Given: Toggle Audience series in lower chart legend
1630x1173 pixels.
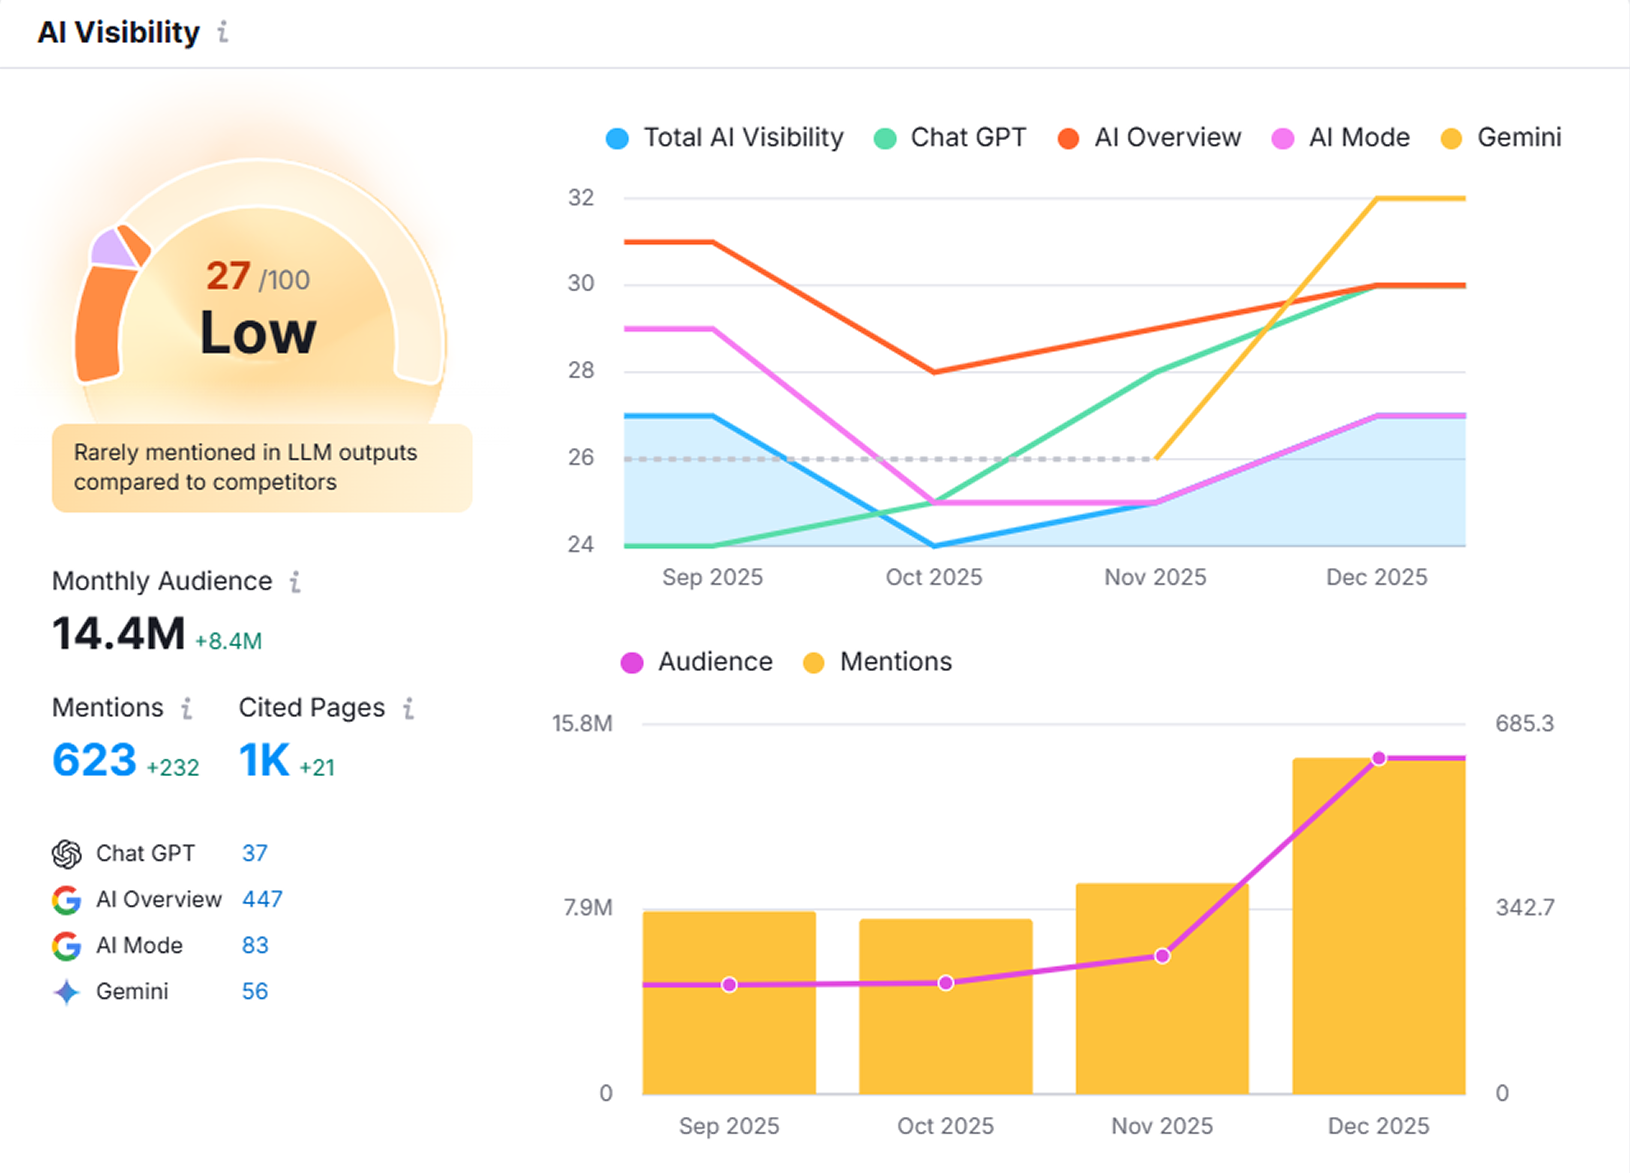Looking at the screenshot, I should tap(696, 662).
